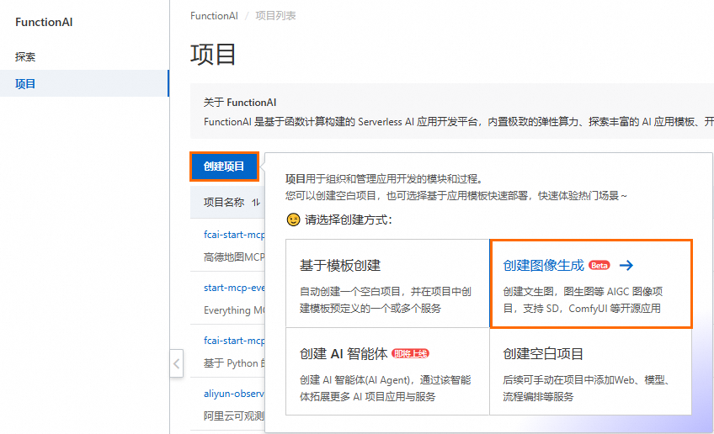Click the Everything M description text
Screen dimensions: 714x434
234,310
